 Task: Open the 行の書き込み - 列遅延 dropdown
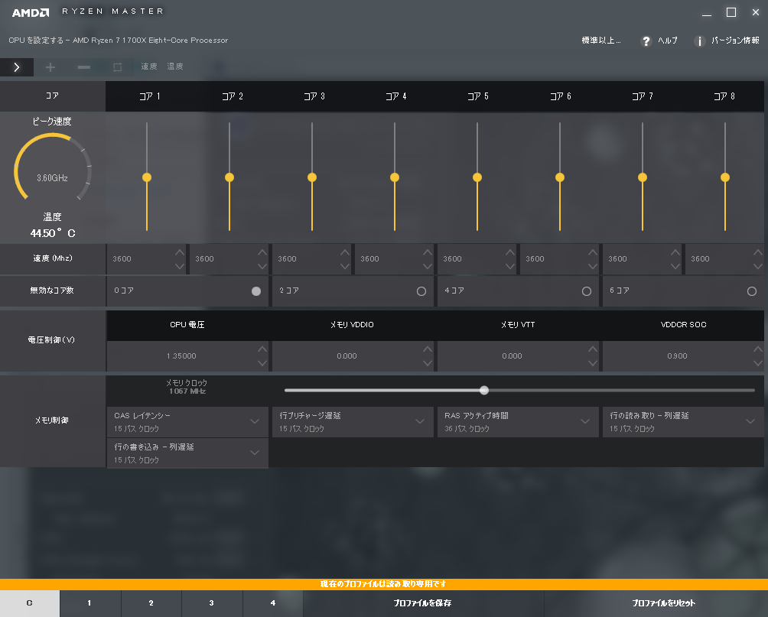(x=187, y=453)
